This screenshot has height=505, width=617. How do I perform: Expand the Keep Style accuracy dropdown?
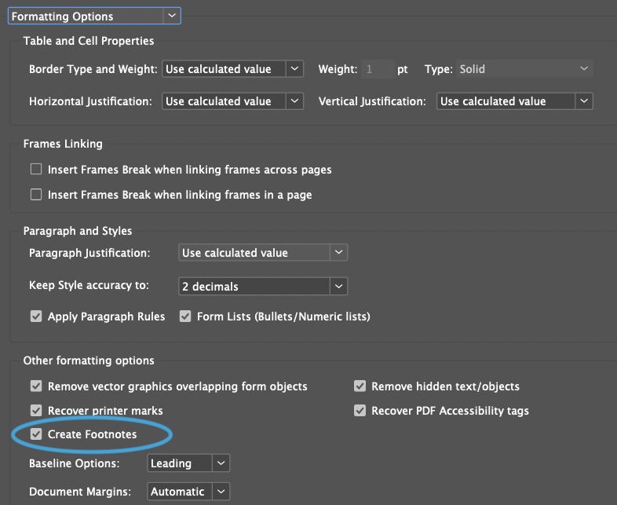pyautogui.click(x=263, y=287)
